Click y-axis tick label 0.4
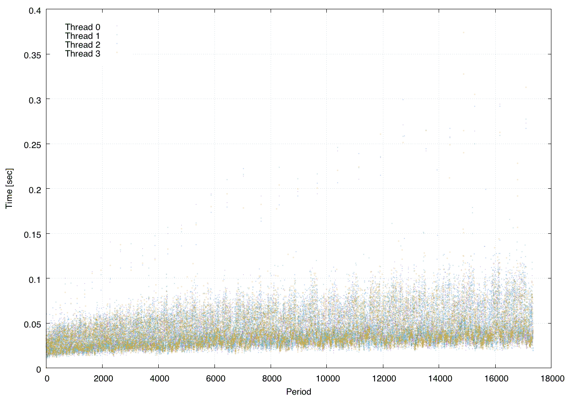Screen dimensions: 566x396 coord(35,10)
